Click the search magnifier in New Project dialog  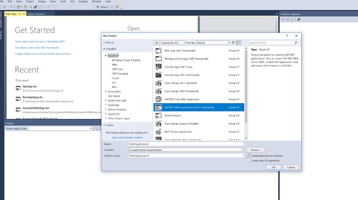[x=296, y=43]
